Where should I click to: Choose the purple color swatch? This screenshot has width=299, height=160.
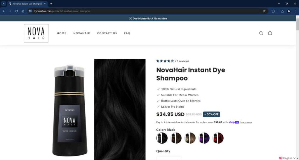click(204, 138)
